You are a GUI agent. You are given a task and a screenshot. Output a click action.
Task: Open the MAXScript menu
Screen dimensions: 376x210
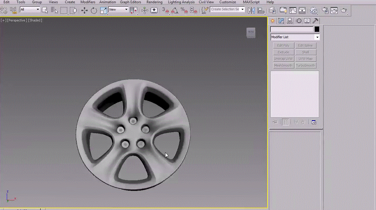pyautogui.click(x=252, y=2)
